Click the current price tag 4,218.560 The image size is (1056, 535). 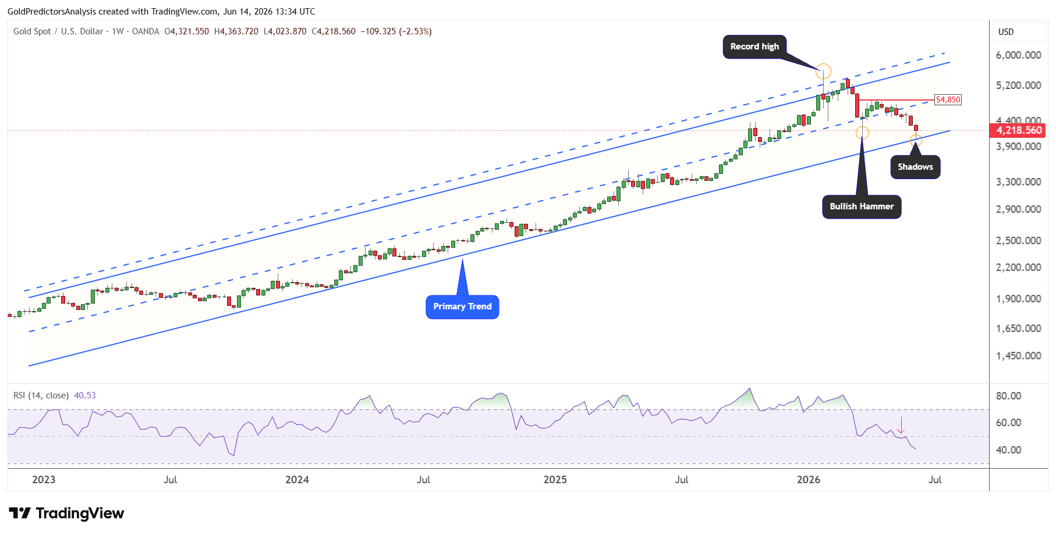[1018, 130]
